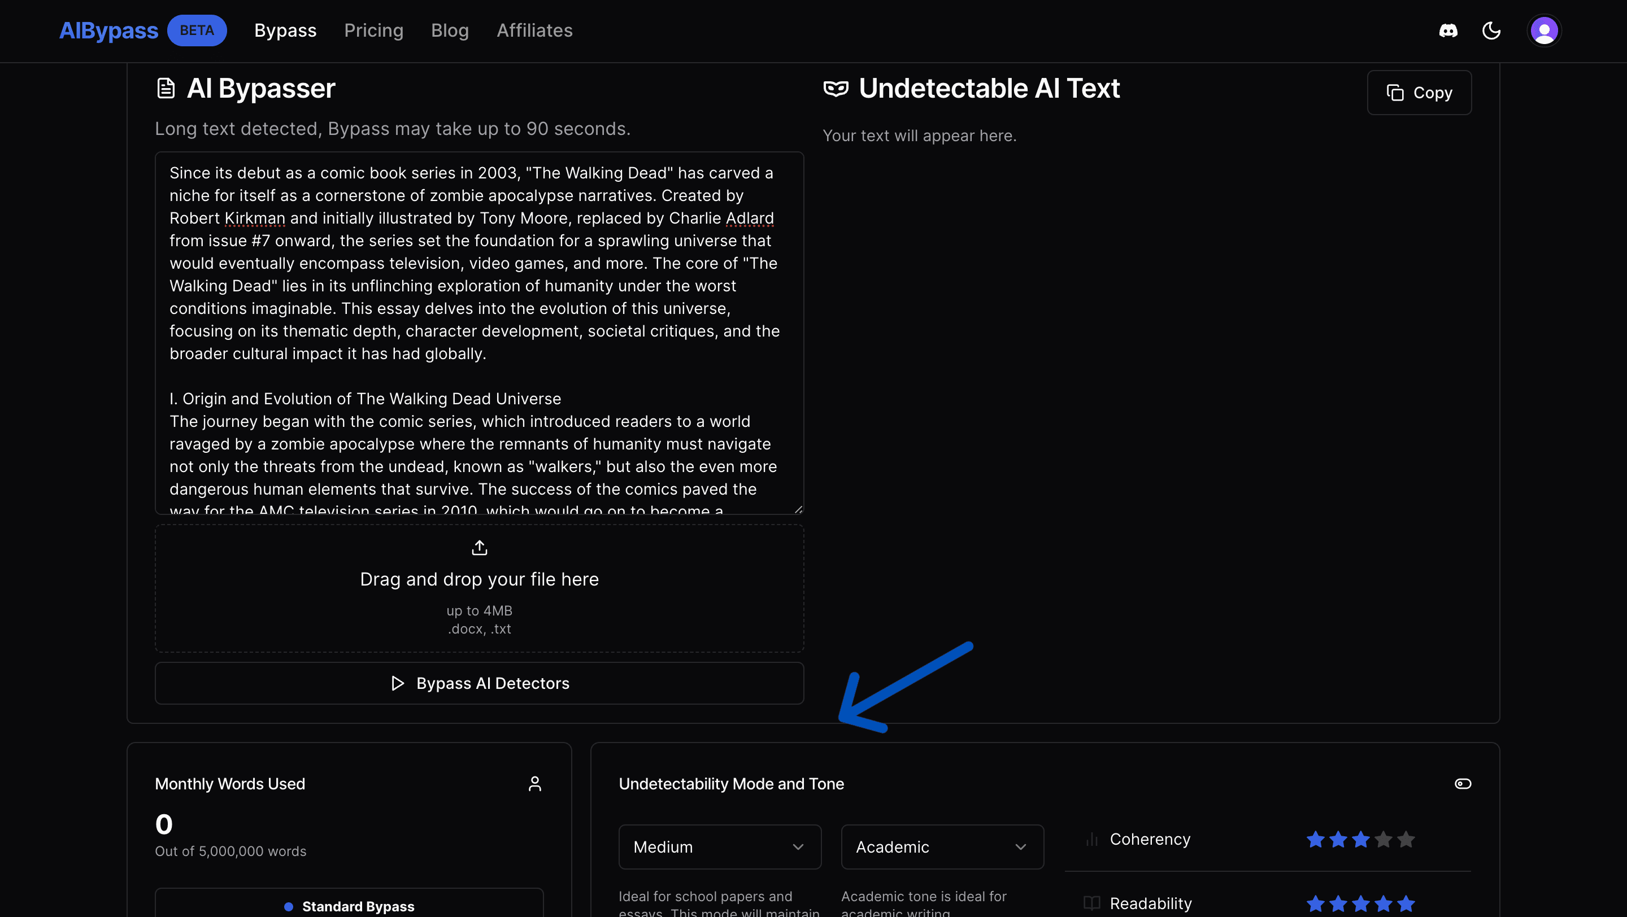Open the Discord icon link
1627x917 pixels.
[x=1447, y=30]
